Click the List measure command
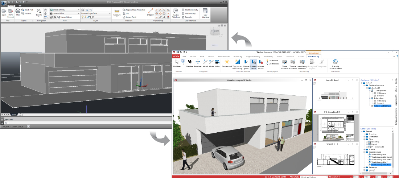This screenshot has width=399, height=178. coord(126,13)
